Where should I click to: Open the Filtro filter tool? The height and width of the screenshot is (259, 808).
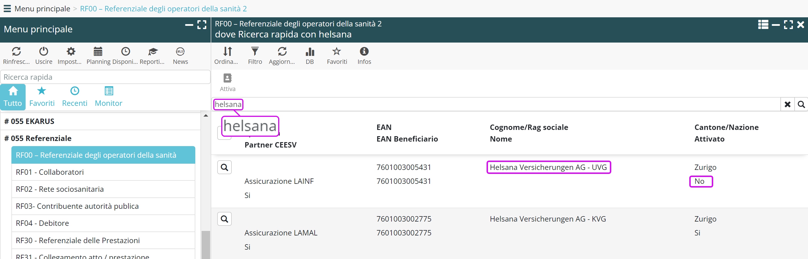click(x=255, y=52)
